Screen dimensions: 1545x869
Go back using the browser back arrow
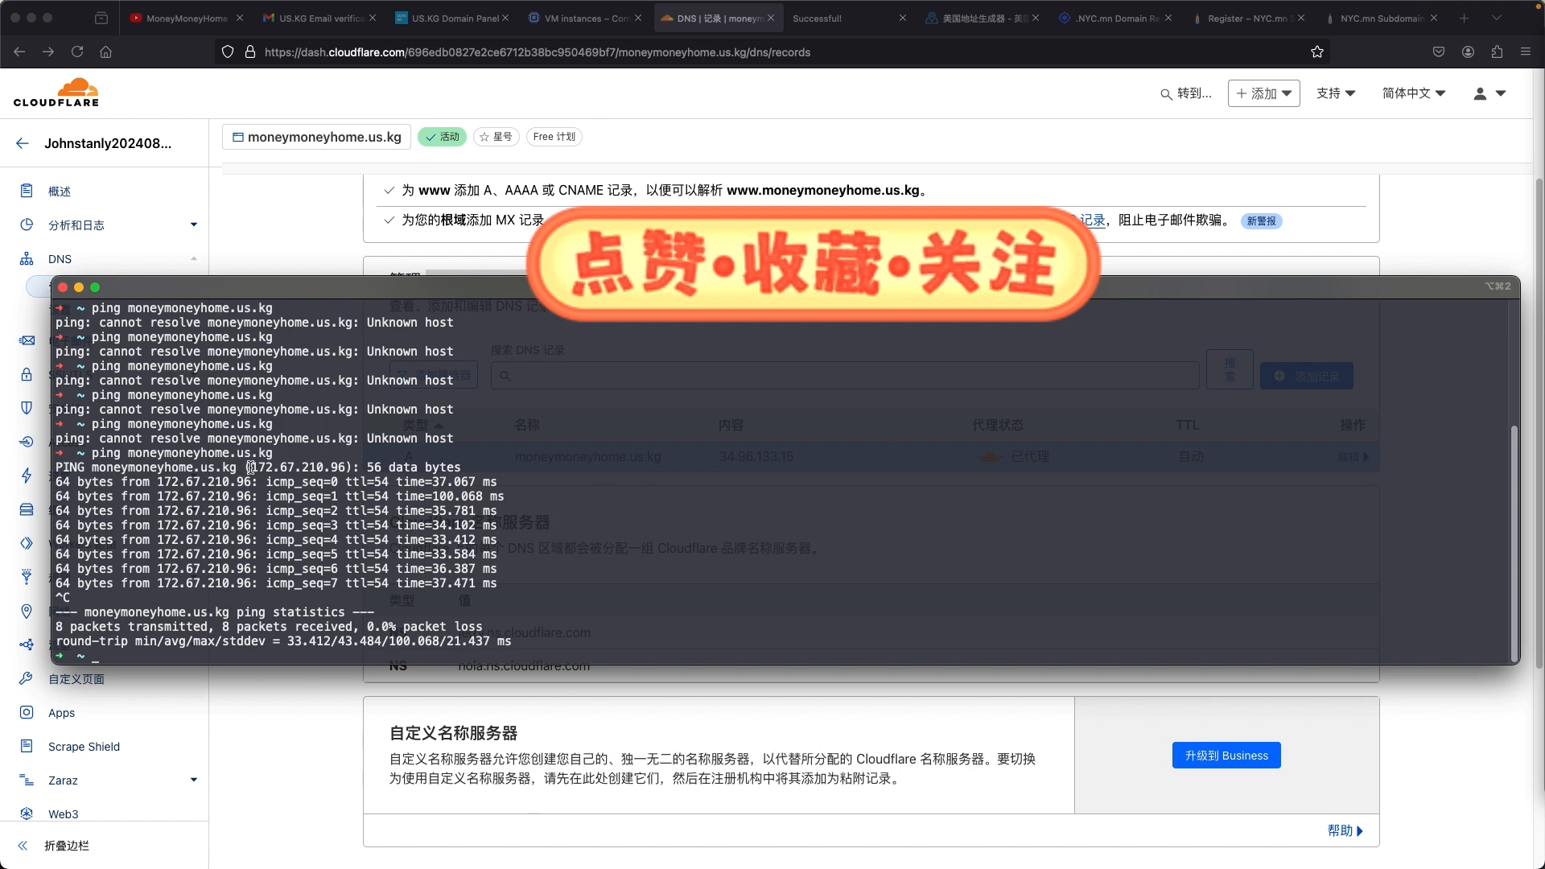click(19, 51)
